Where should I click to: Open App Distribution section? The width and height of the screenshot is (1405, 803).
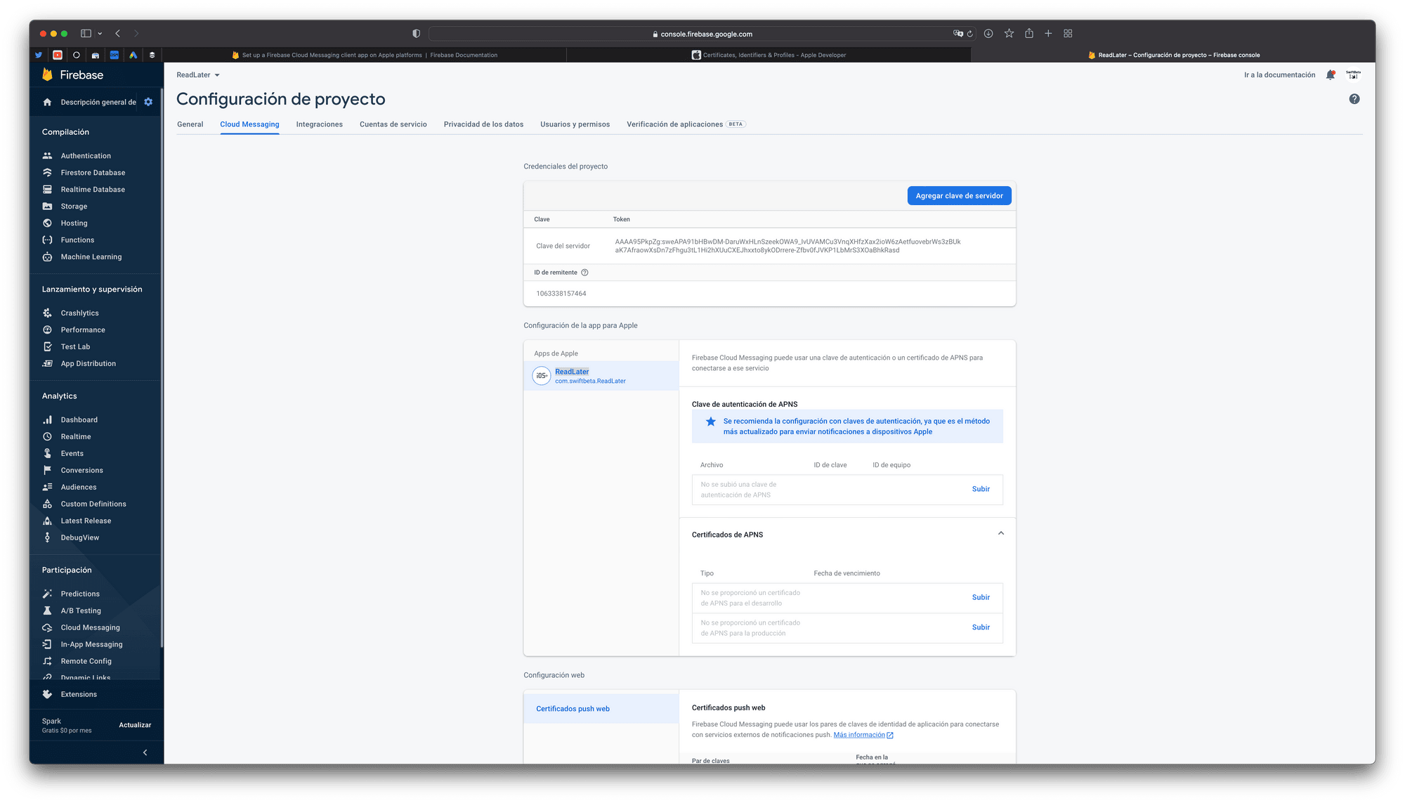point(88,364)
